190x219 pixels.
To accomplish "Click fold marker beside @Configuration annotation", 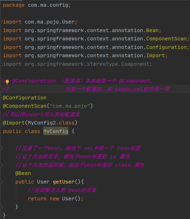I will (x=1, y=98).
